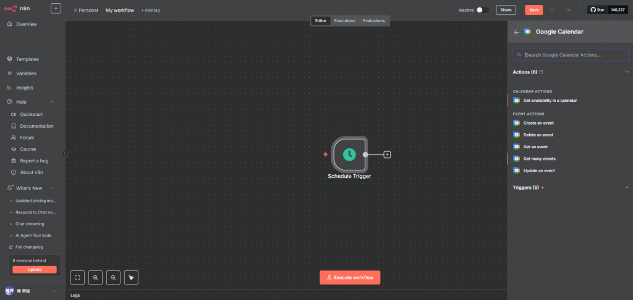Click the Share button

506,10
